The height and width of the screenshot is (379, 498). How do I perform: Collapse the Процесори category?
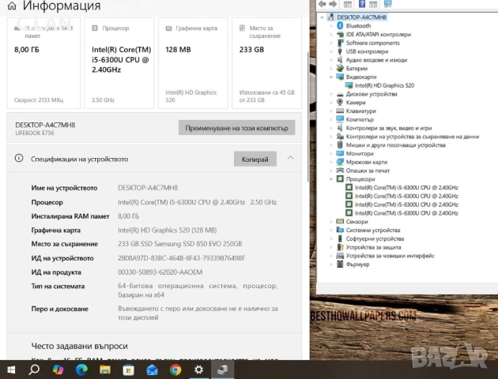click(x=331, y=179)
